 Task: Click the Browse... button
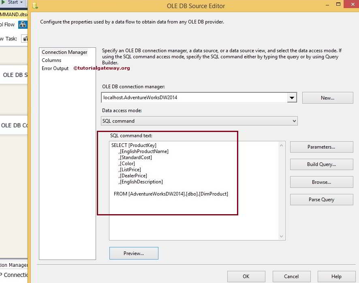coord(321,182)
